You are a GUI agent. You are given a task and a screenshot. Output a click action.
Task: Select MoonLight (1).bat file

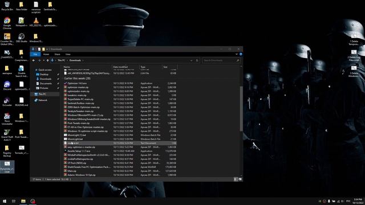click(x=77, y=135)
